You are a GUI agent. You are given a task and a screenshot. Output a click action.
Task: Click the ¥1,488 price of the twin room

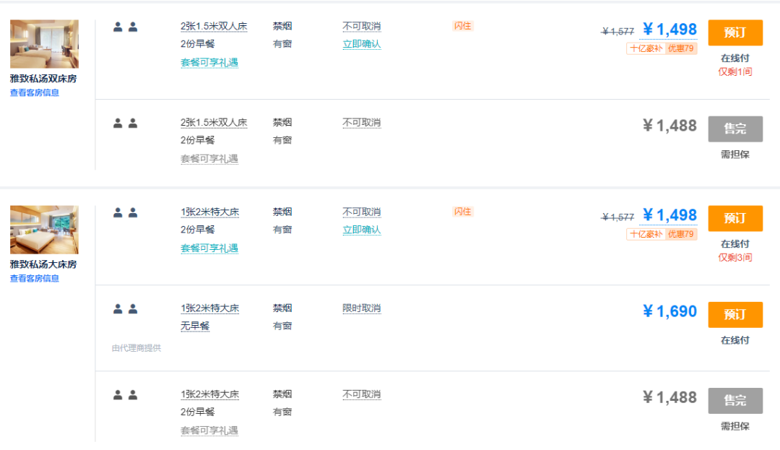click(669, 126)
